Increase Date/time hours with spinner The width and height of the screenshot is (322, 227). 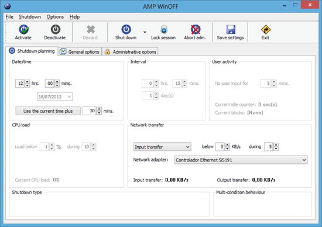coord(27,81)
